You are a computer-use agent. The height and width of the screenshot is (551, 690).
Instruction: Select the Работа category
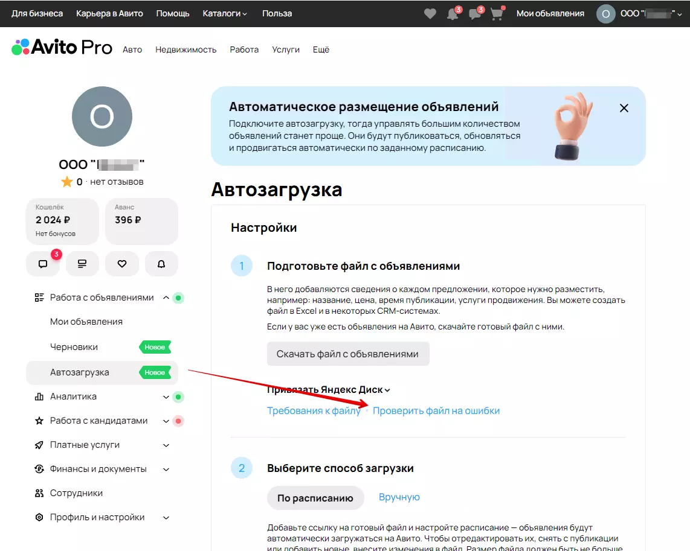pos(244,49)
